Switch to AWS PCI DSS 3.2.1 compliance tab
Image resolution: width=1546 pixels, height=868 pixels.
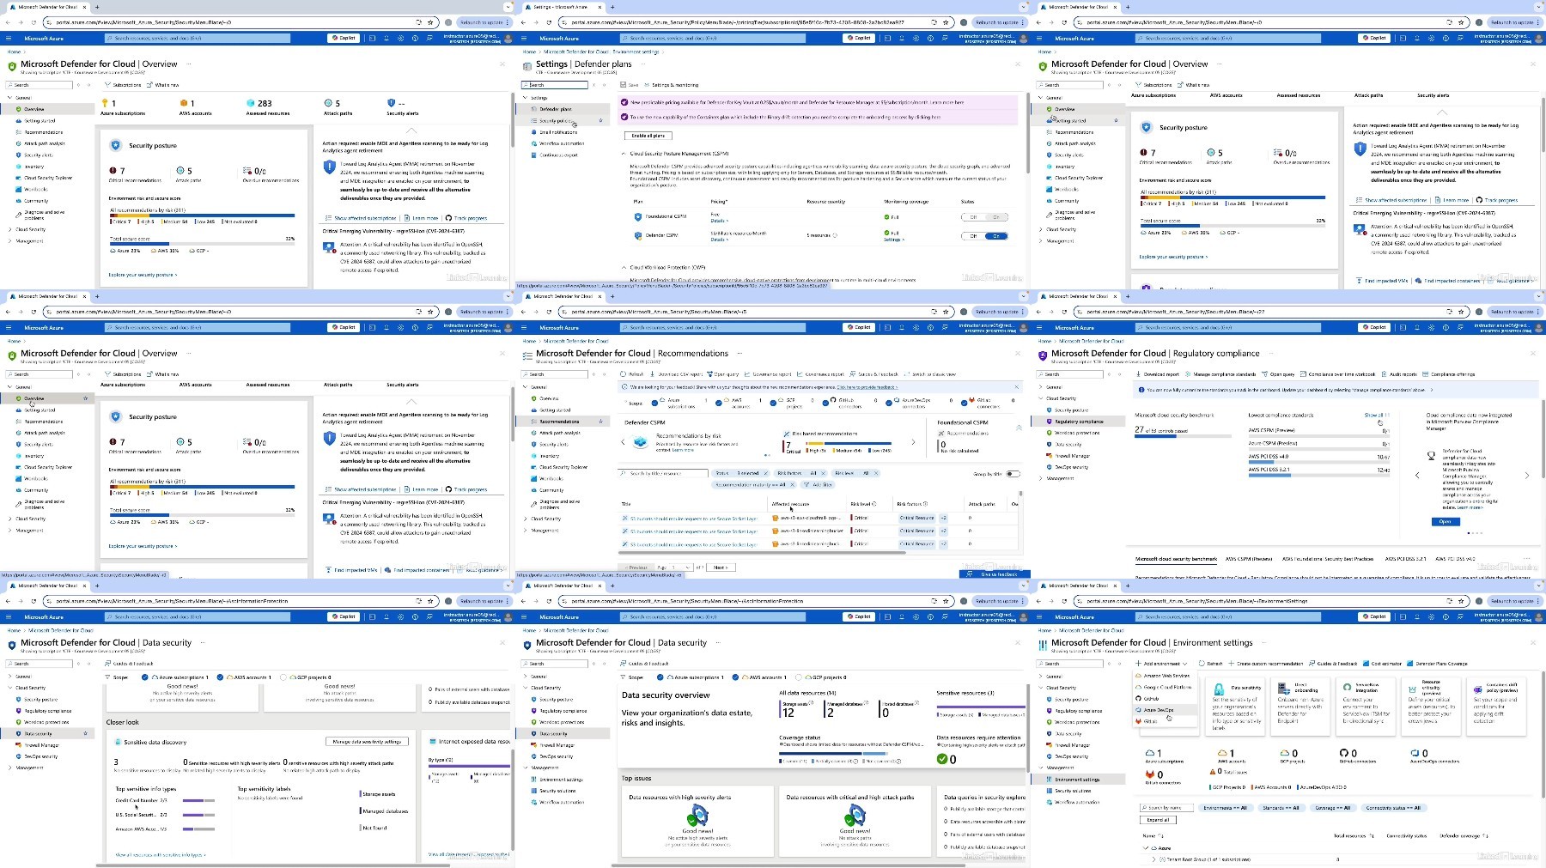1405,559
